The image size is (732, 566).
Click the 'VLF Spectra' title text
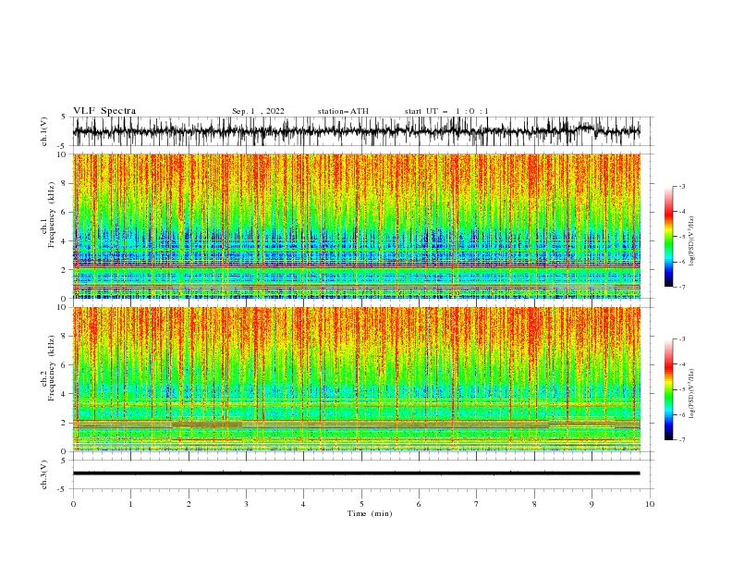(104, 111)
